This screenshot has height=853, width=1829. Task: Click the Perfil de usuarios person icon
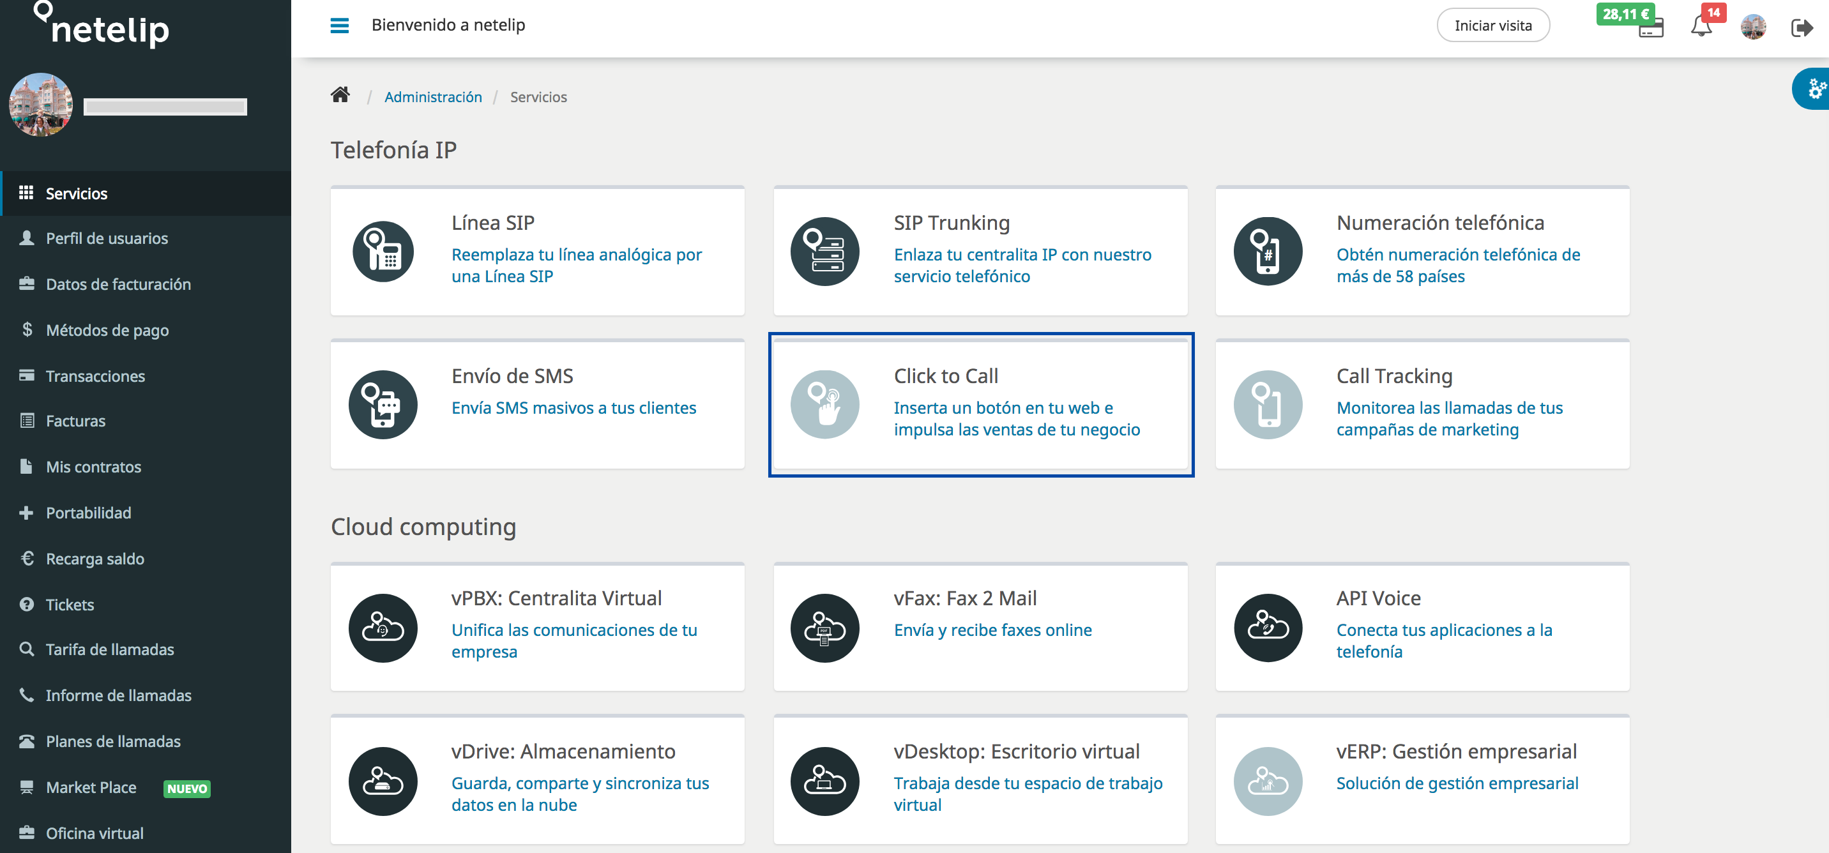coord(26,238)
